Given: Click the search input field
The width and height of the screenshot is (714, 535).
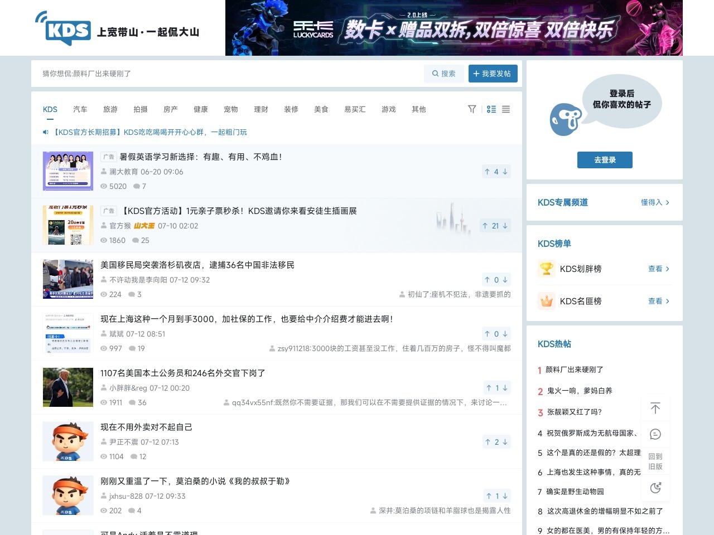Looking at the screenshot, I should (x=229, y=74).
